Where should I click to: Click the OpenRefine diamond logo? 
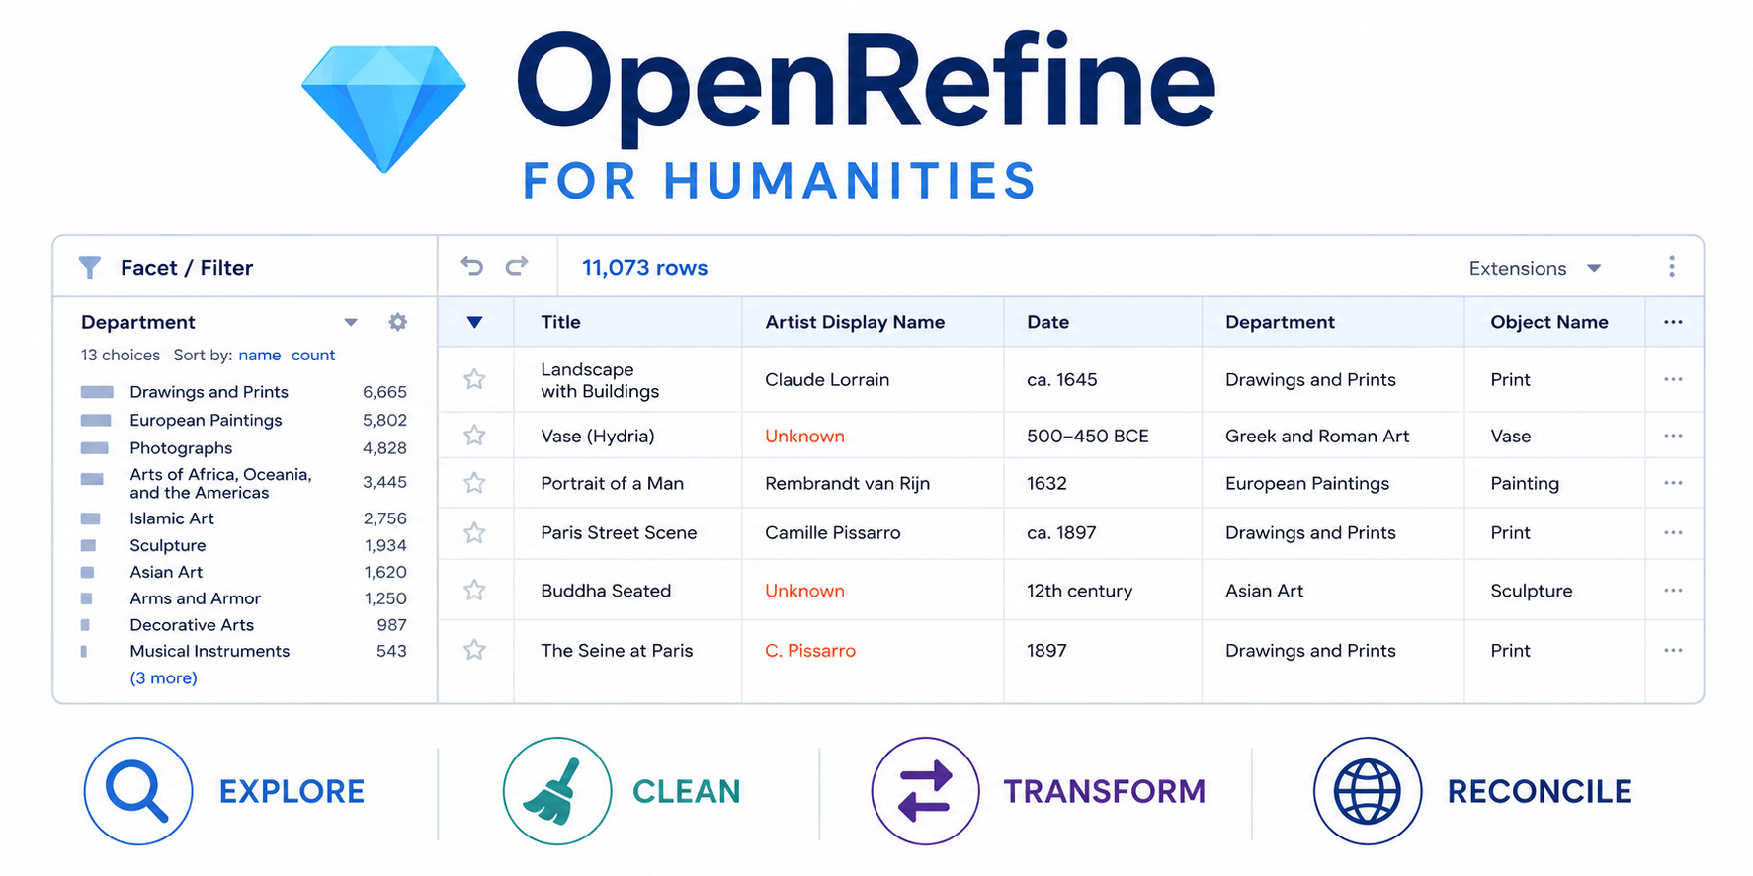click(383, 109)
